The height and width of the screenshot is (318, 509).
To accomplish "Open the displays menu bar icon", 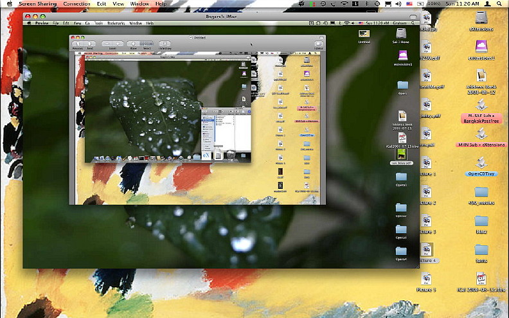I will click(x=388, y=4).
